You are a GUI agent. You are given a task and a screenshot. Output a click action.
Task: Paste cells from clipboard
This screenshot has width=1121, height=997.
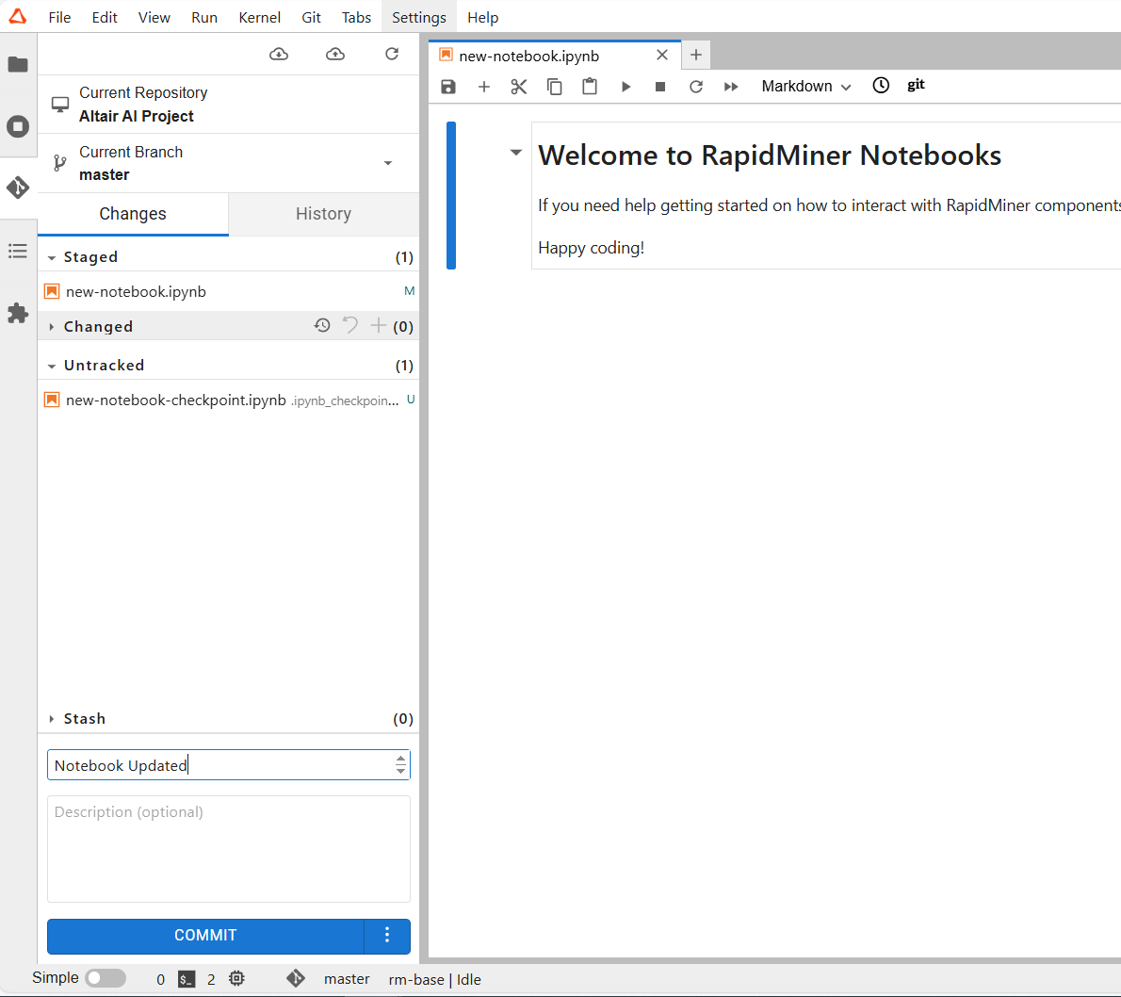[590, 87]
